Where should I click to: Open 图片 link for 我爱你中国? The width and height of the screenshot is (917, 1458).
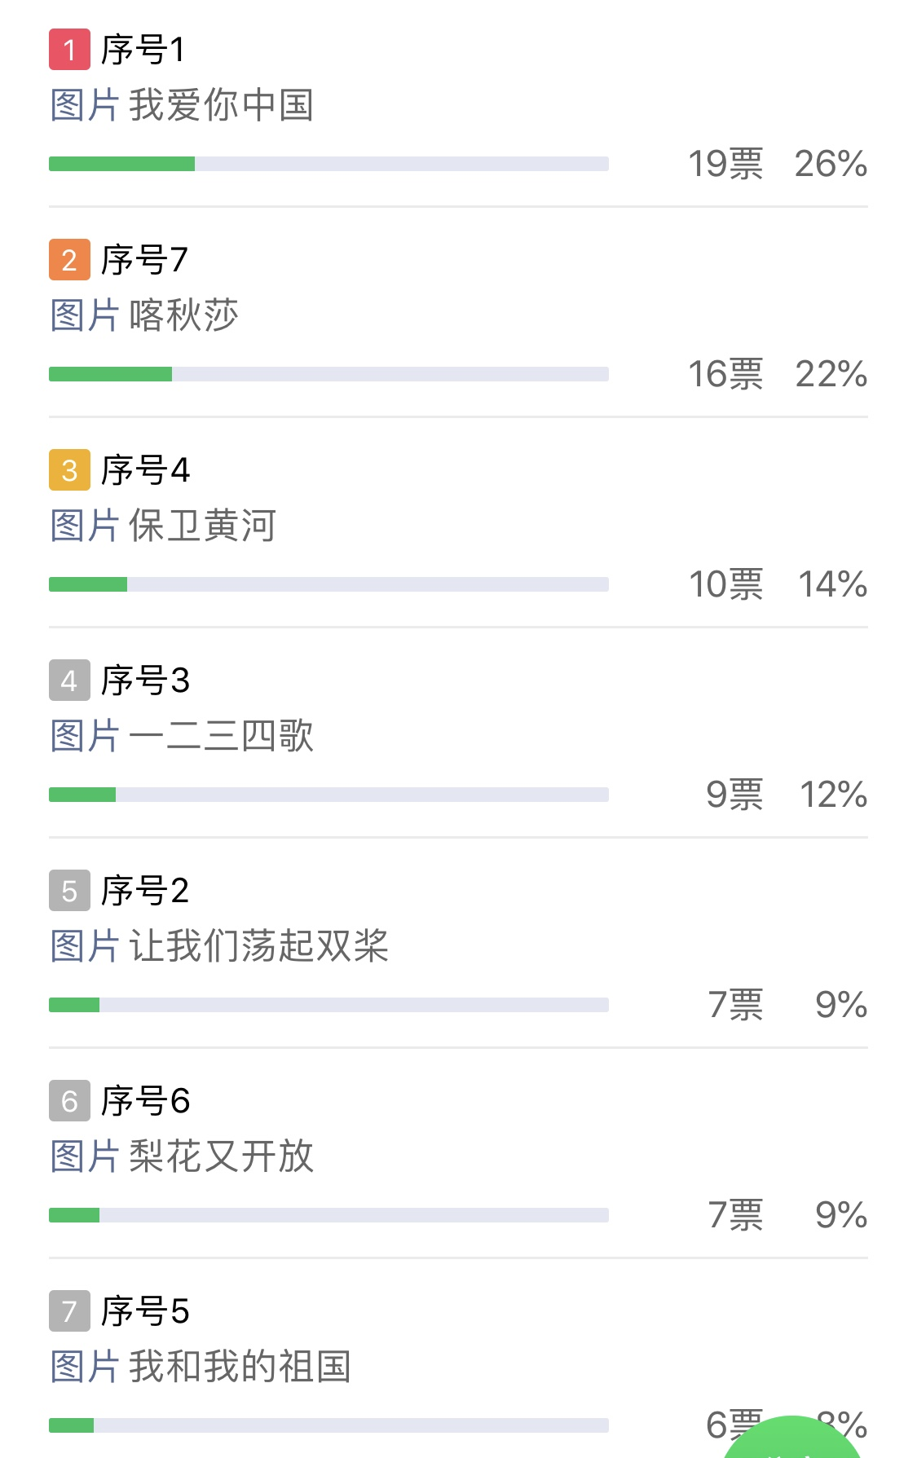pyautogui.click(x=85, y=105)
